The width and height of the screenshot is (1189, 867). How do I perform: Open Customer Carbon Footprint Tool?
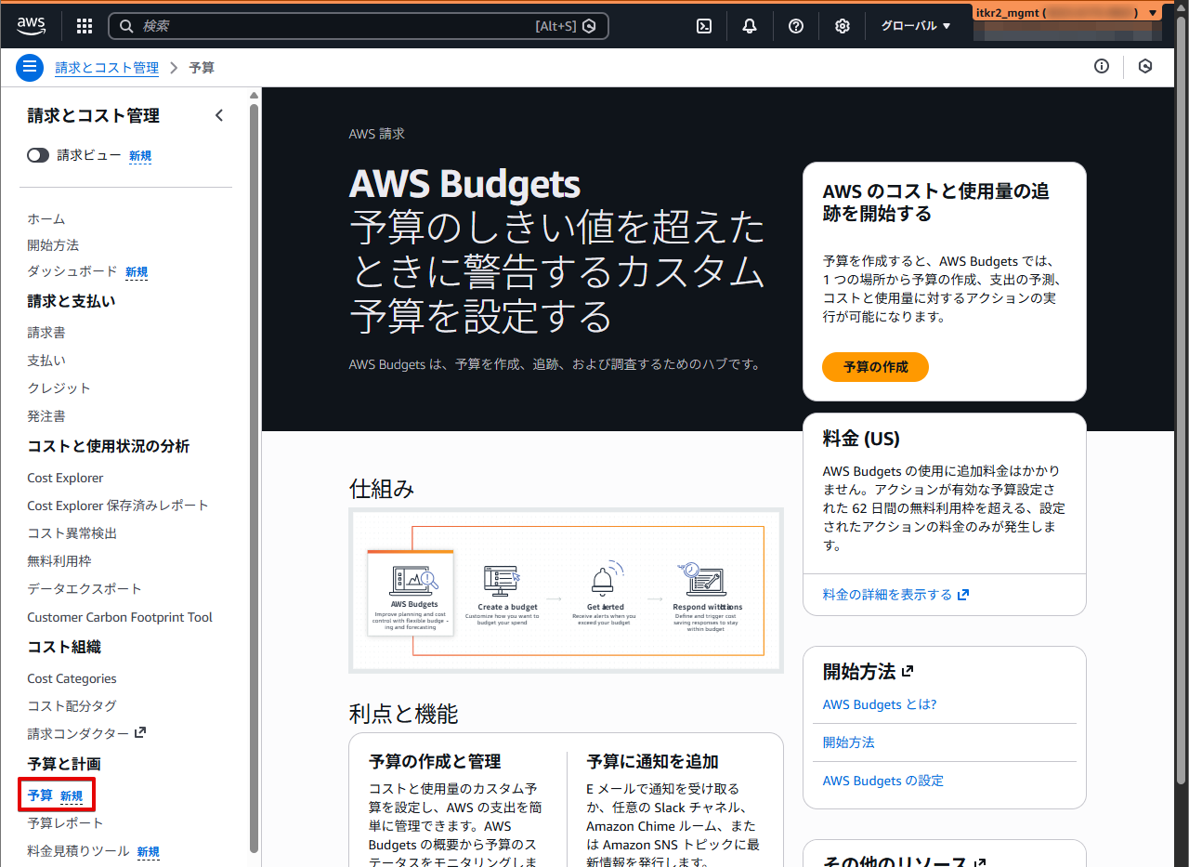(x=120, y=617)
